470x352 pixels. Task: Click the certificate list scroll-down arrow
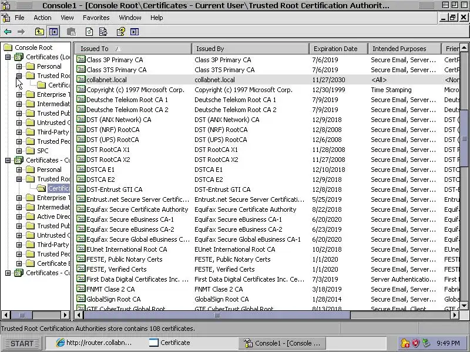tap(464, 305)
